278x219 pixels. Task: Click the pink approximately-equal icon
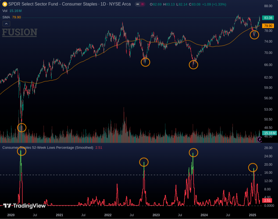(142, 4)
